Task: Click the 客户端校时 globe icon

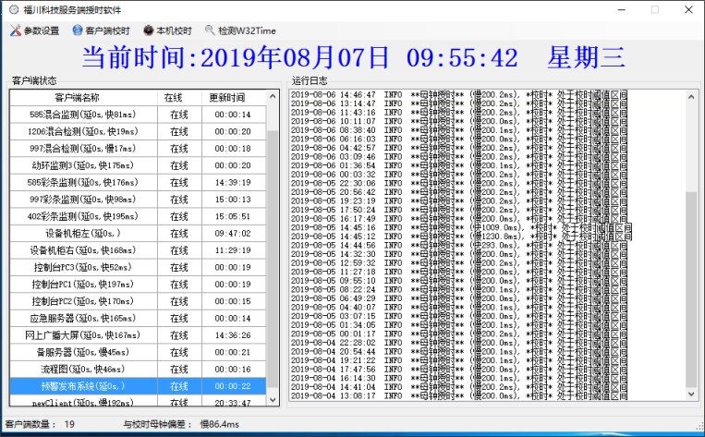Action: click(x=78, y=30)
